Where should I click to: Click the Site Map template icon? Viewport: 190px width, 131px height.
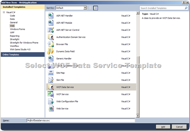tap(51, 73)
